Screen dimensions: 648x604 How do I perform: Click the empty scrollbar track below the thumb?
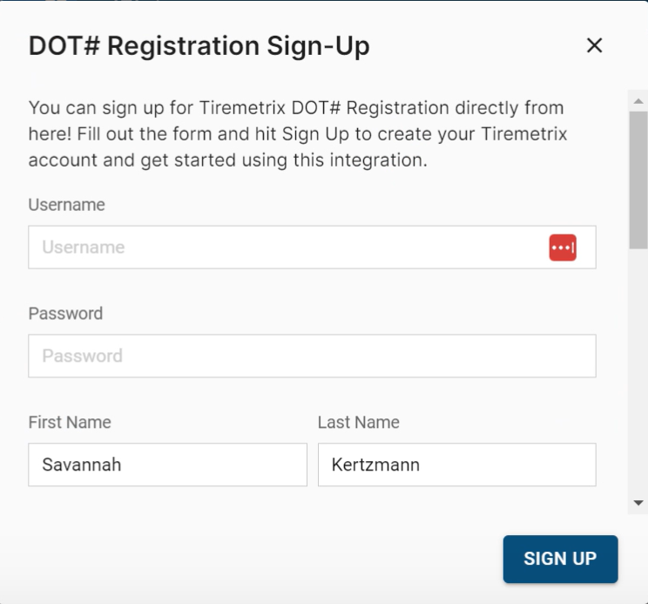[x=638, y=372]
